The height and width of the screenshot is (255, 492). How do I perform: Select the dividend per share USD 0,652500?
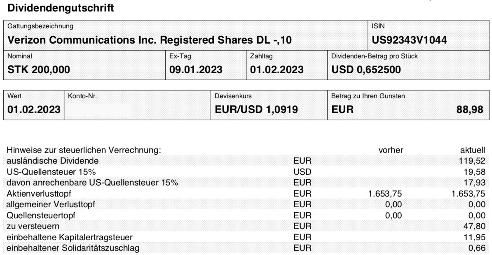[366, 70]
